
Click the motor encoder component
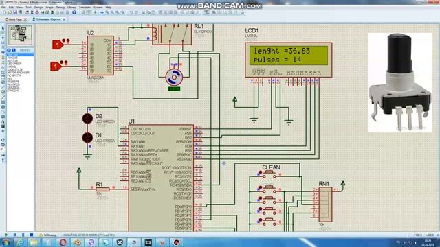click(x=174, y=78)
